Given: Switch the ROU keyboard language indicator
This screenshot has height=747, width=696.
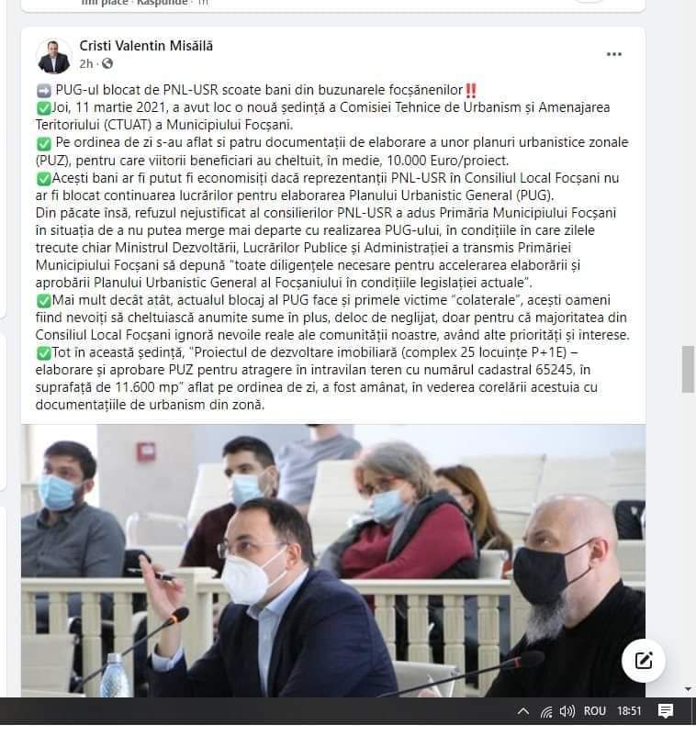Looking at the screenshot, I should [594, 711].
